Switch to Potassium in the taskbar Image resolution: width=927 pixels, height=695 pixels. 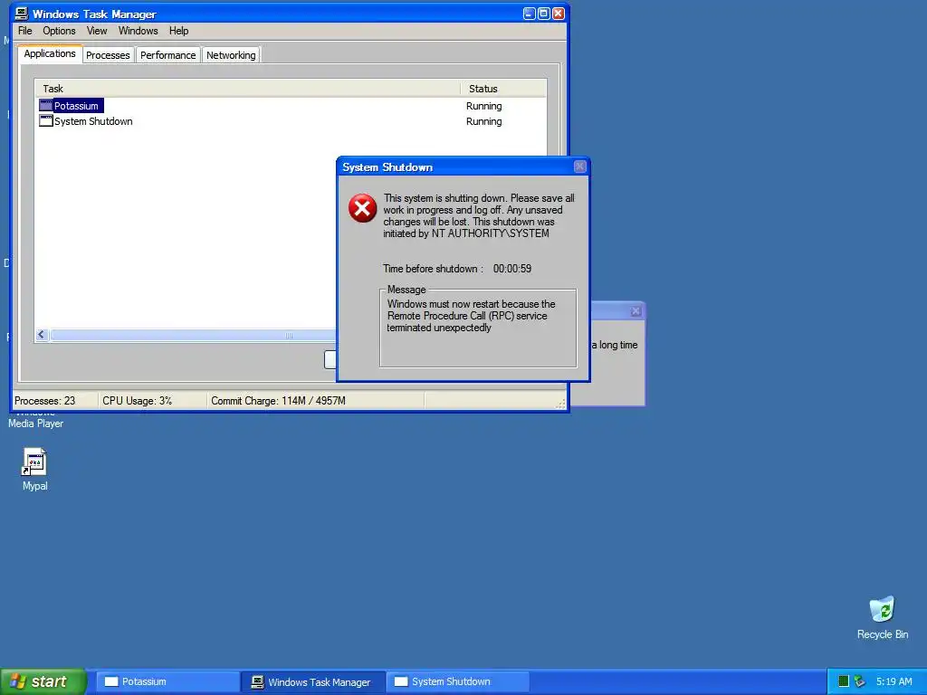(167, 681)
